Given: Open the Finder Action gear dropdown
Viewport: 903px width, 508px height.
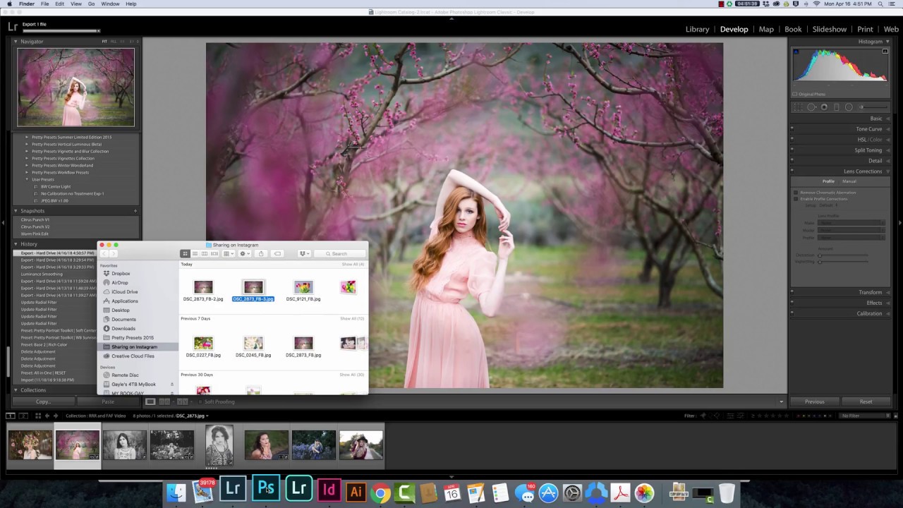Looking at the screenshot, I should pos(244,254).
